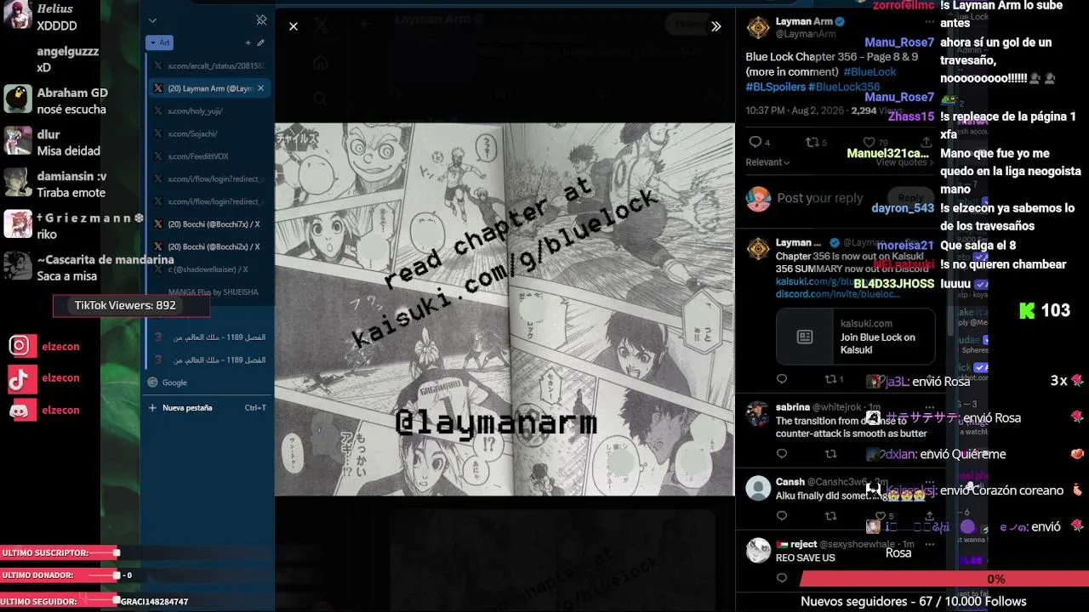The image size is (1089, 612).
Task: Open the elzecon Instagram icon
Action: coord(23,345)
